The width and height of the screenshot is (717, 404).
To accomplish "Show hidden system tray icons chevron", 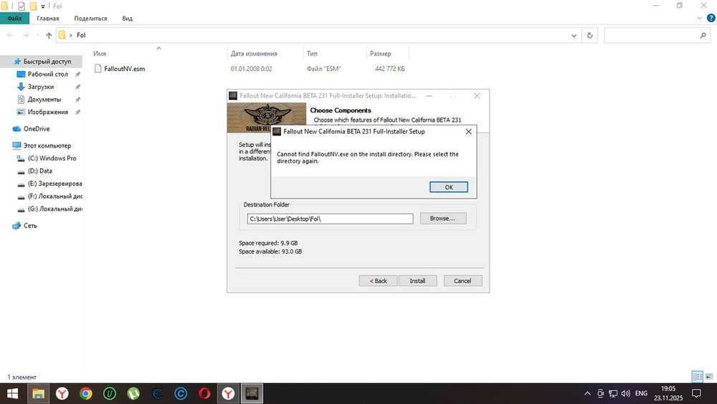I will 588,393.
